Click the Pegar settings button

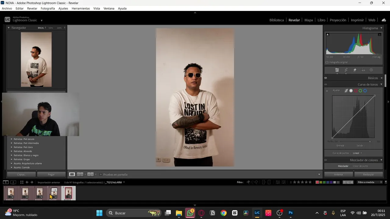coord(51,174)
